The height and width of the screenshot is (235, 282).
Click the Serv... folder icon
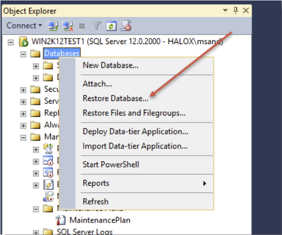(35, 101)
